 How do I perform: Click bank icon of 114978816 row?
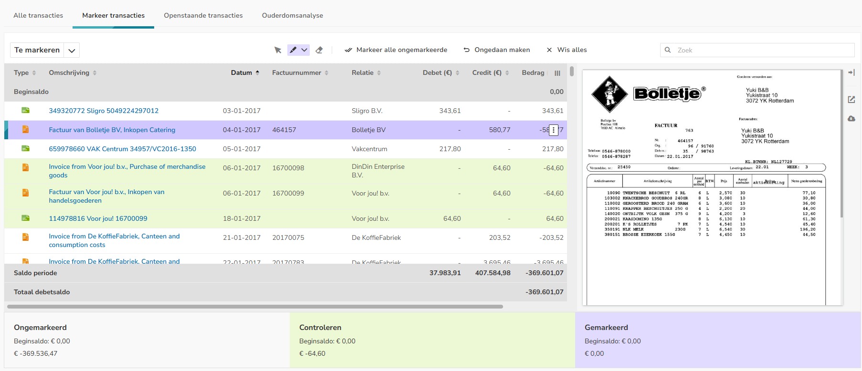point(26,218)
